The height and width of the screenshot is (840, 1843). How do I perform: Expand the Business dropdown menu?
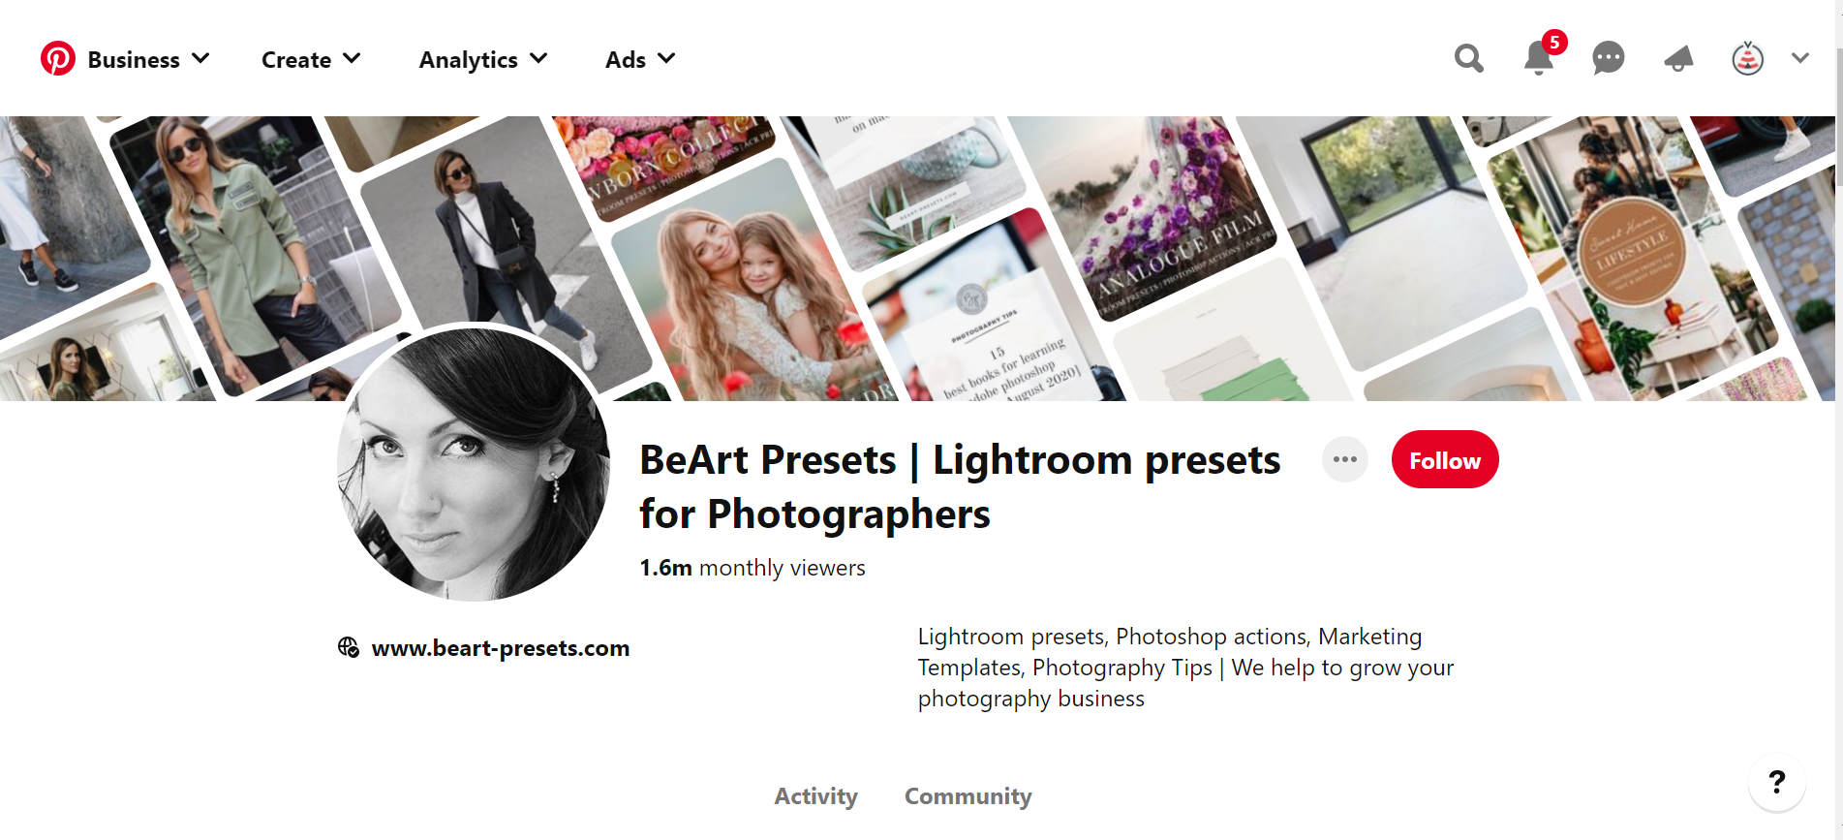tap(148, 60)
